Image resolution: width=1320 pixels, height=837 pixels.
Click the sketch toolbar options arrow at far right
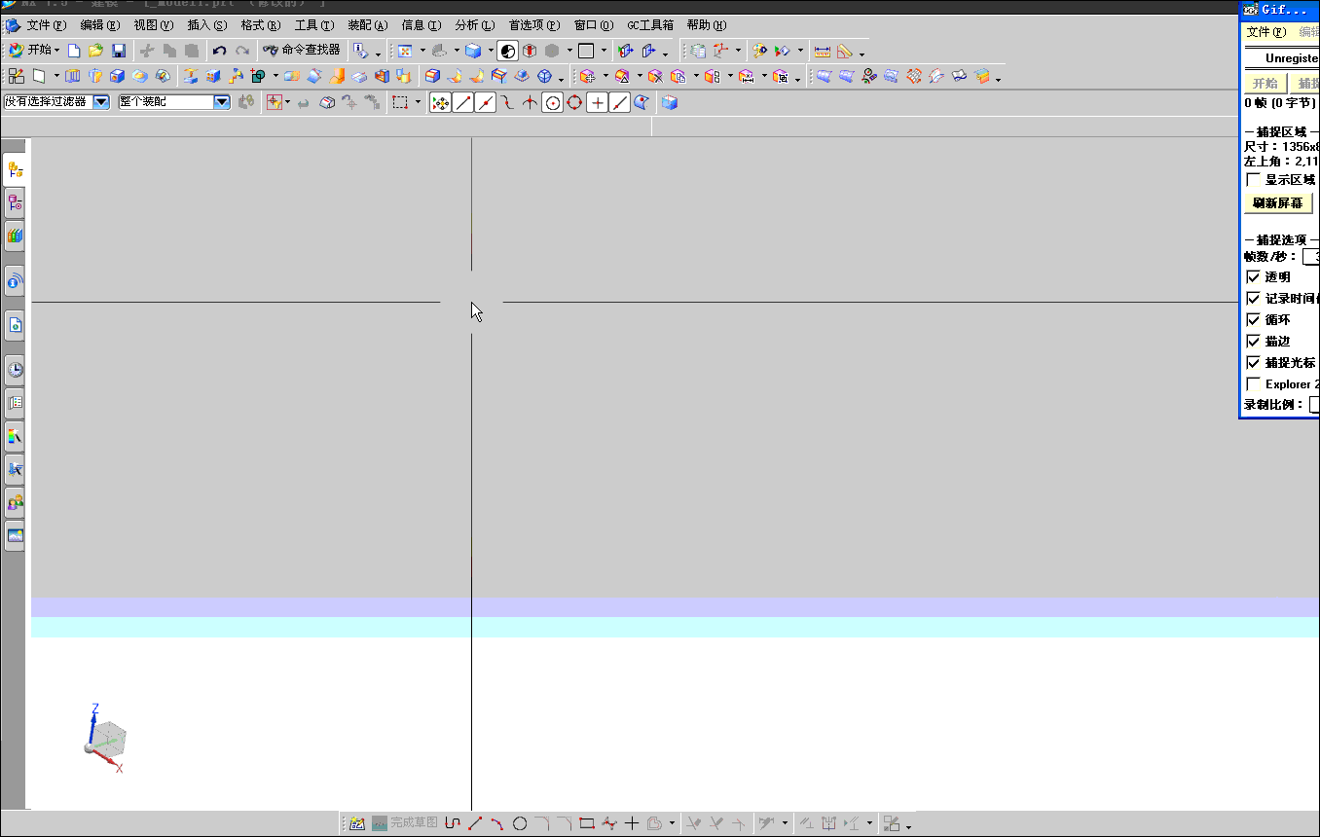[908, 826]
